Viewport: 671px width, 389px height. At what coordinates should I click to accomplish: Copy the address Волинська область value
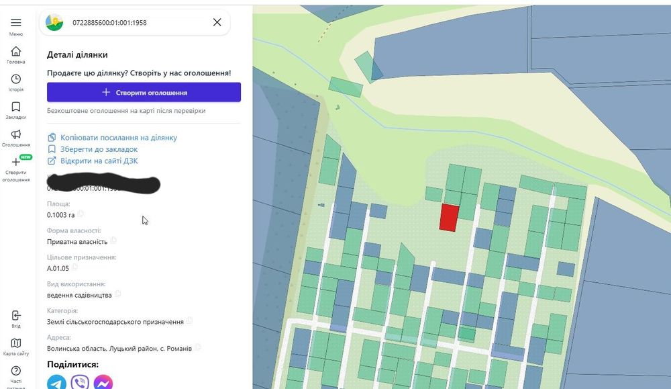point(198,347)
